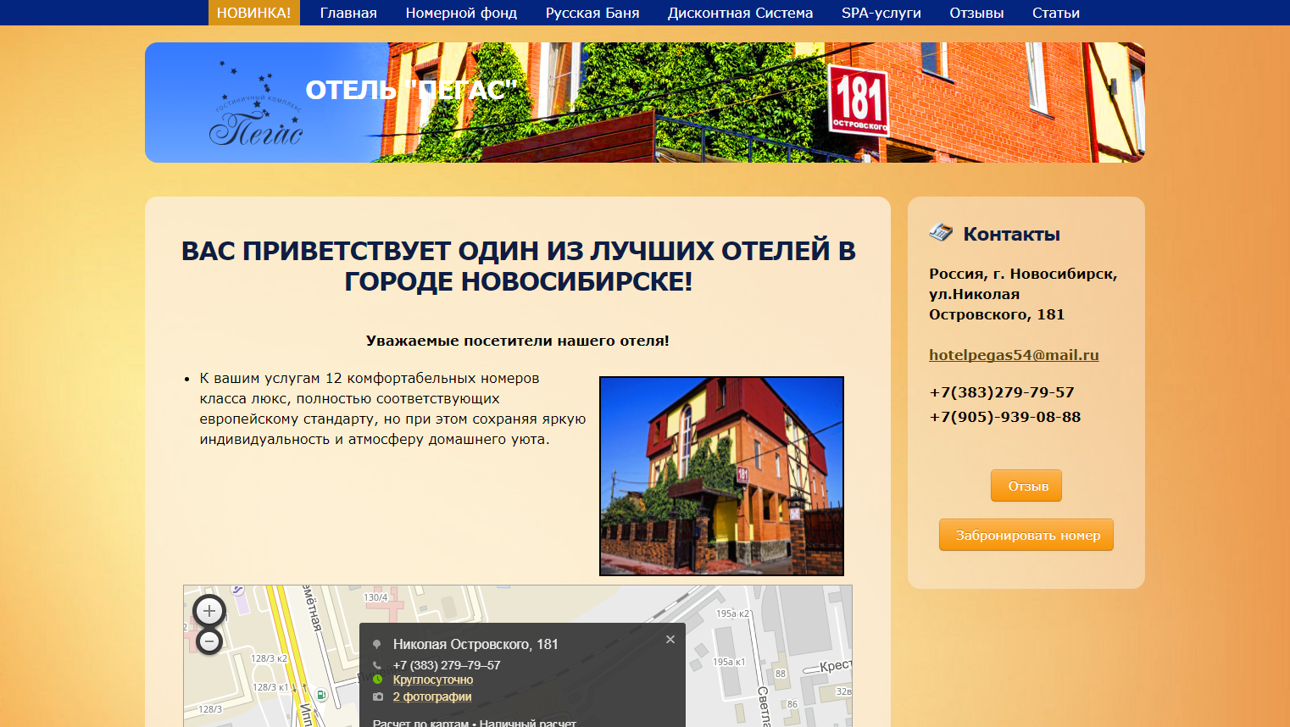Zoom out on the map
The height and width of the screenshot is (727, 1290).
pyautogui.click(x=209, y=641)
